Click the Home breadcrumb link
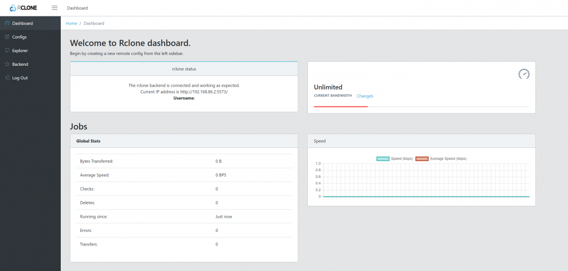 click(x=72, y=23)
